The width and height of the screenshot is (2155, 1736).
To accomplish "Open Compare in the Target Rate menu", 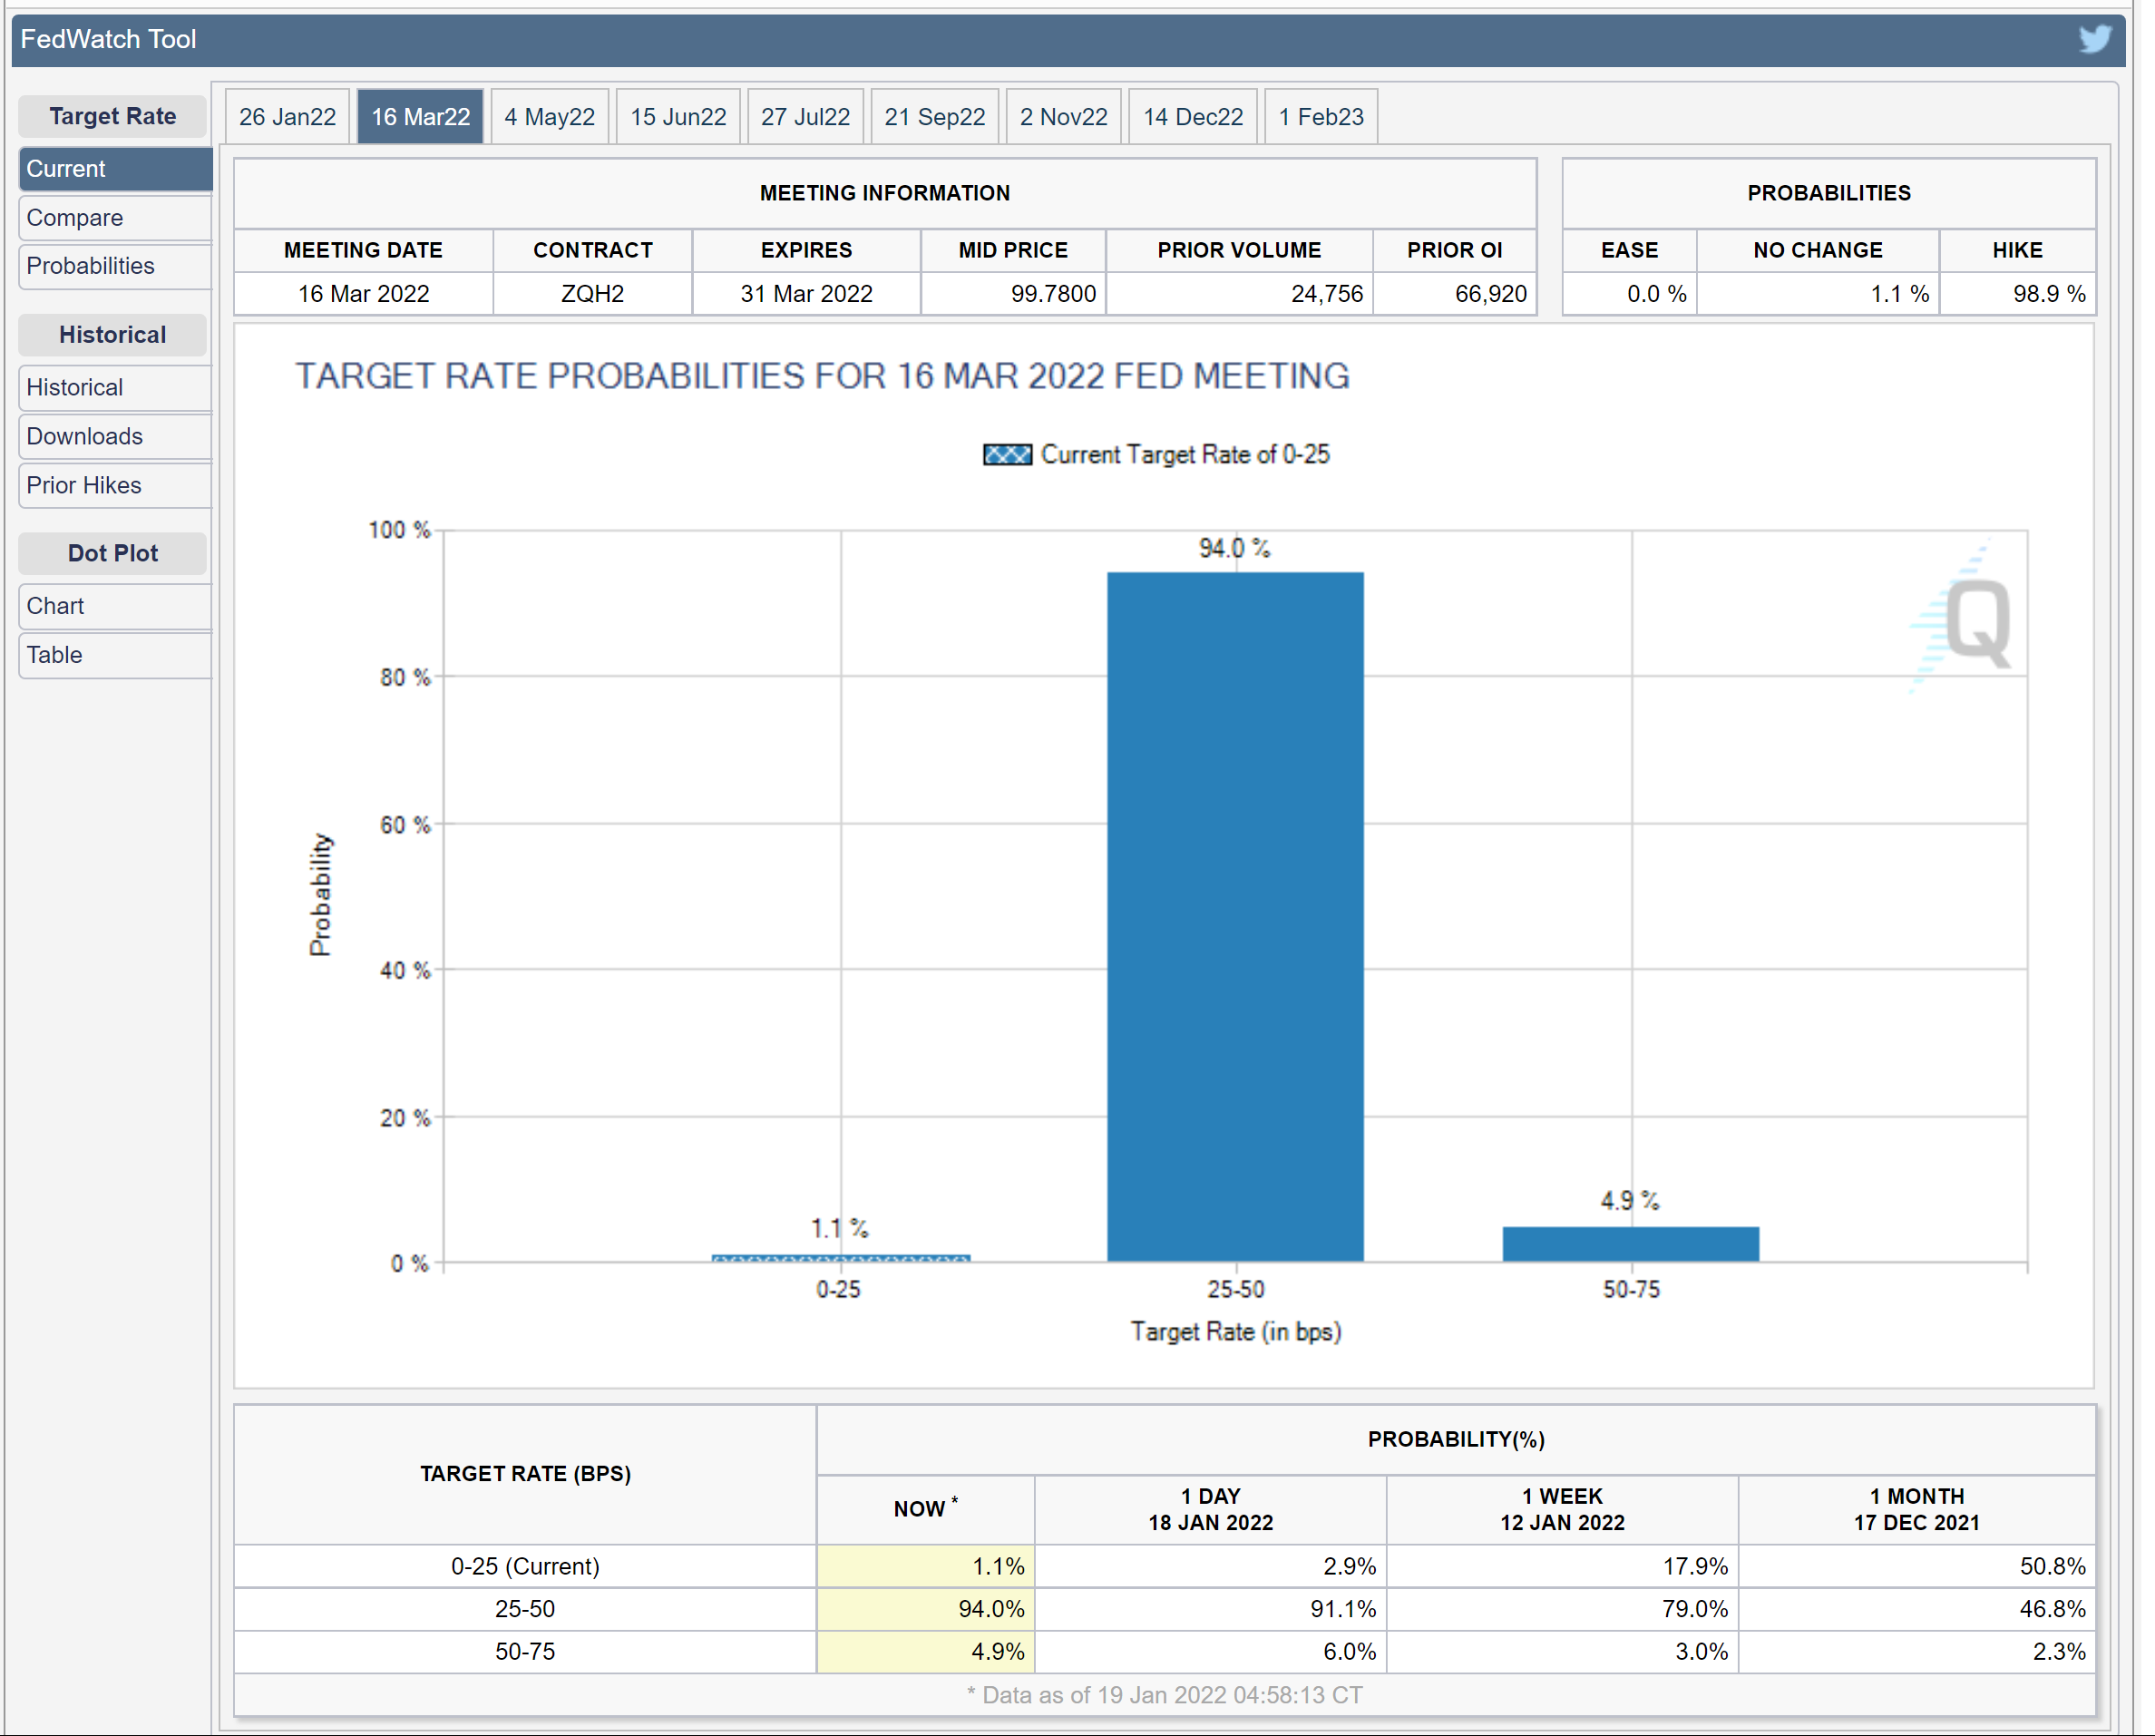I will 113,218.
